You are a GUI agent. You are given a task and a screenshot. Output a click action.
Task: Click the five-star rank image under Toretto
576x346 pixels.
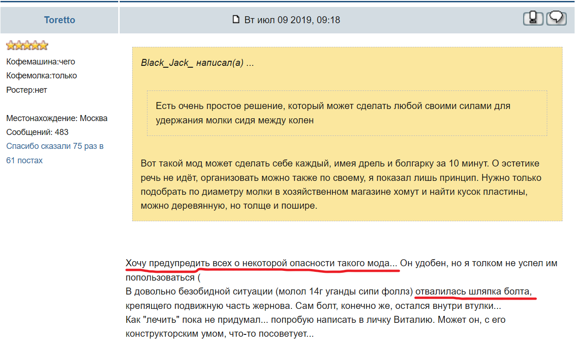coord(27,45)
